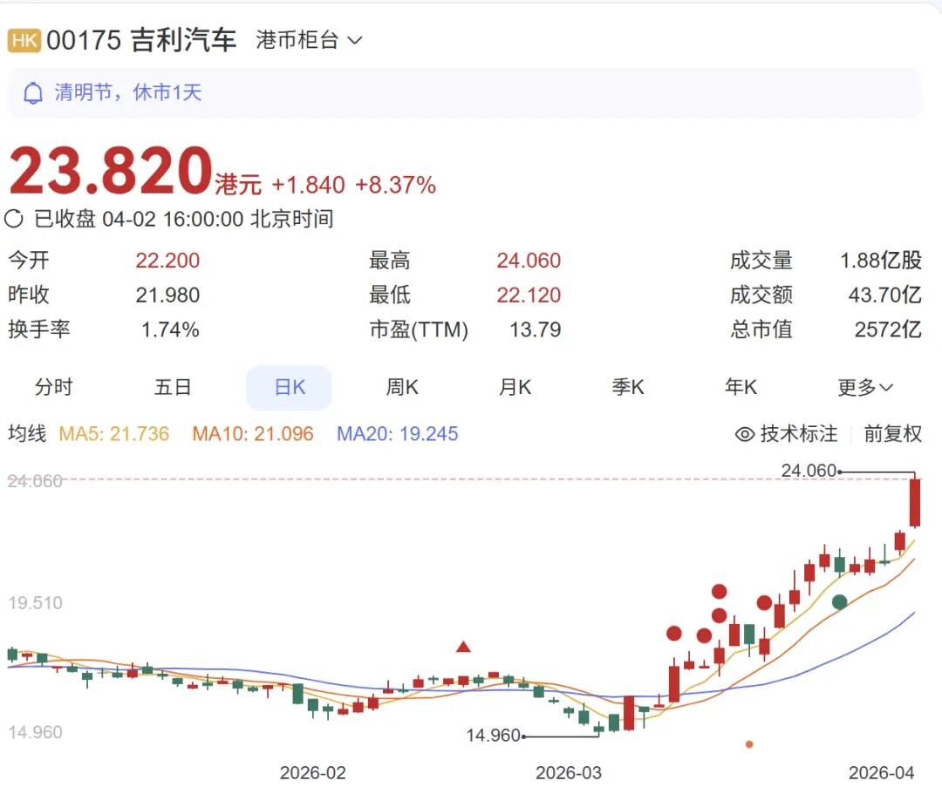
Task: Open the 前复权 adjustment selector
Action: (x=893, y=433)
